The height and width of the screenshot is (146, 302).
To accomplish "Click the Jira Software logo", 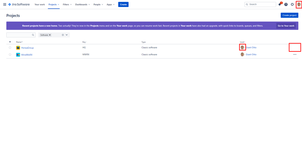I will pos(19,5).
